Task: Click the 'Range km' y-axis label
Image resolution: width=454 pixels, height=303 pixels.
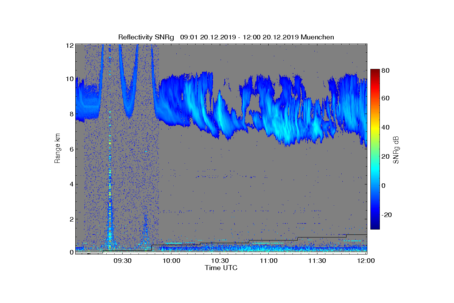Action: coord(58,148)
